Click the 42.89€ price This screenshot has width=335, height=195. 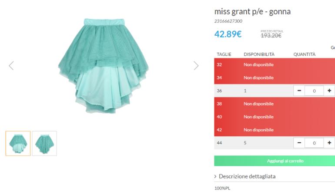(x=228, y=34)
